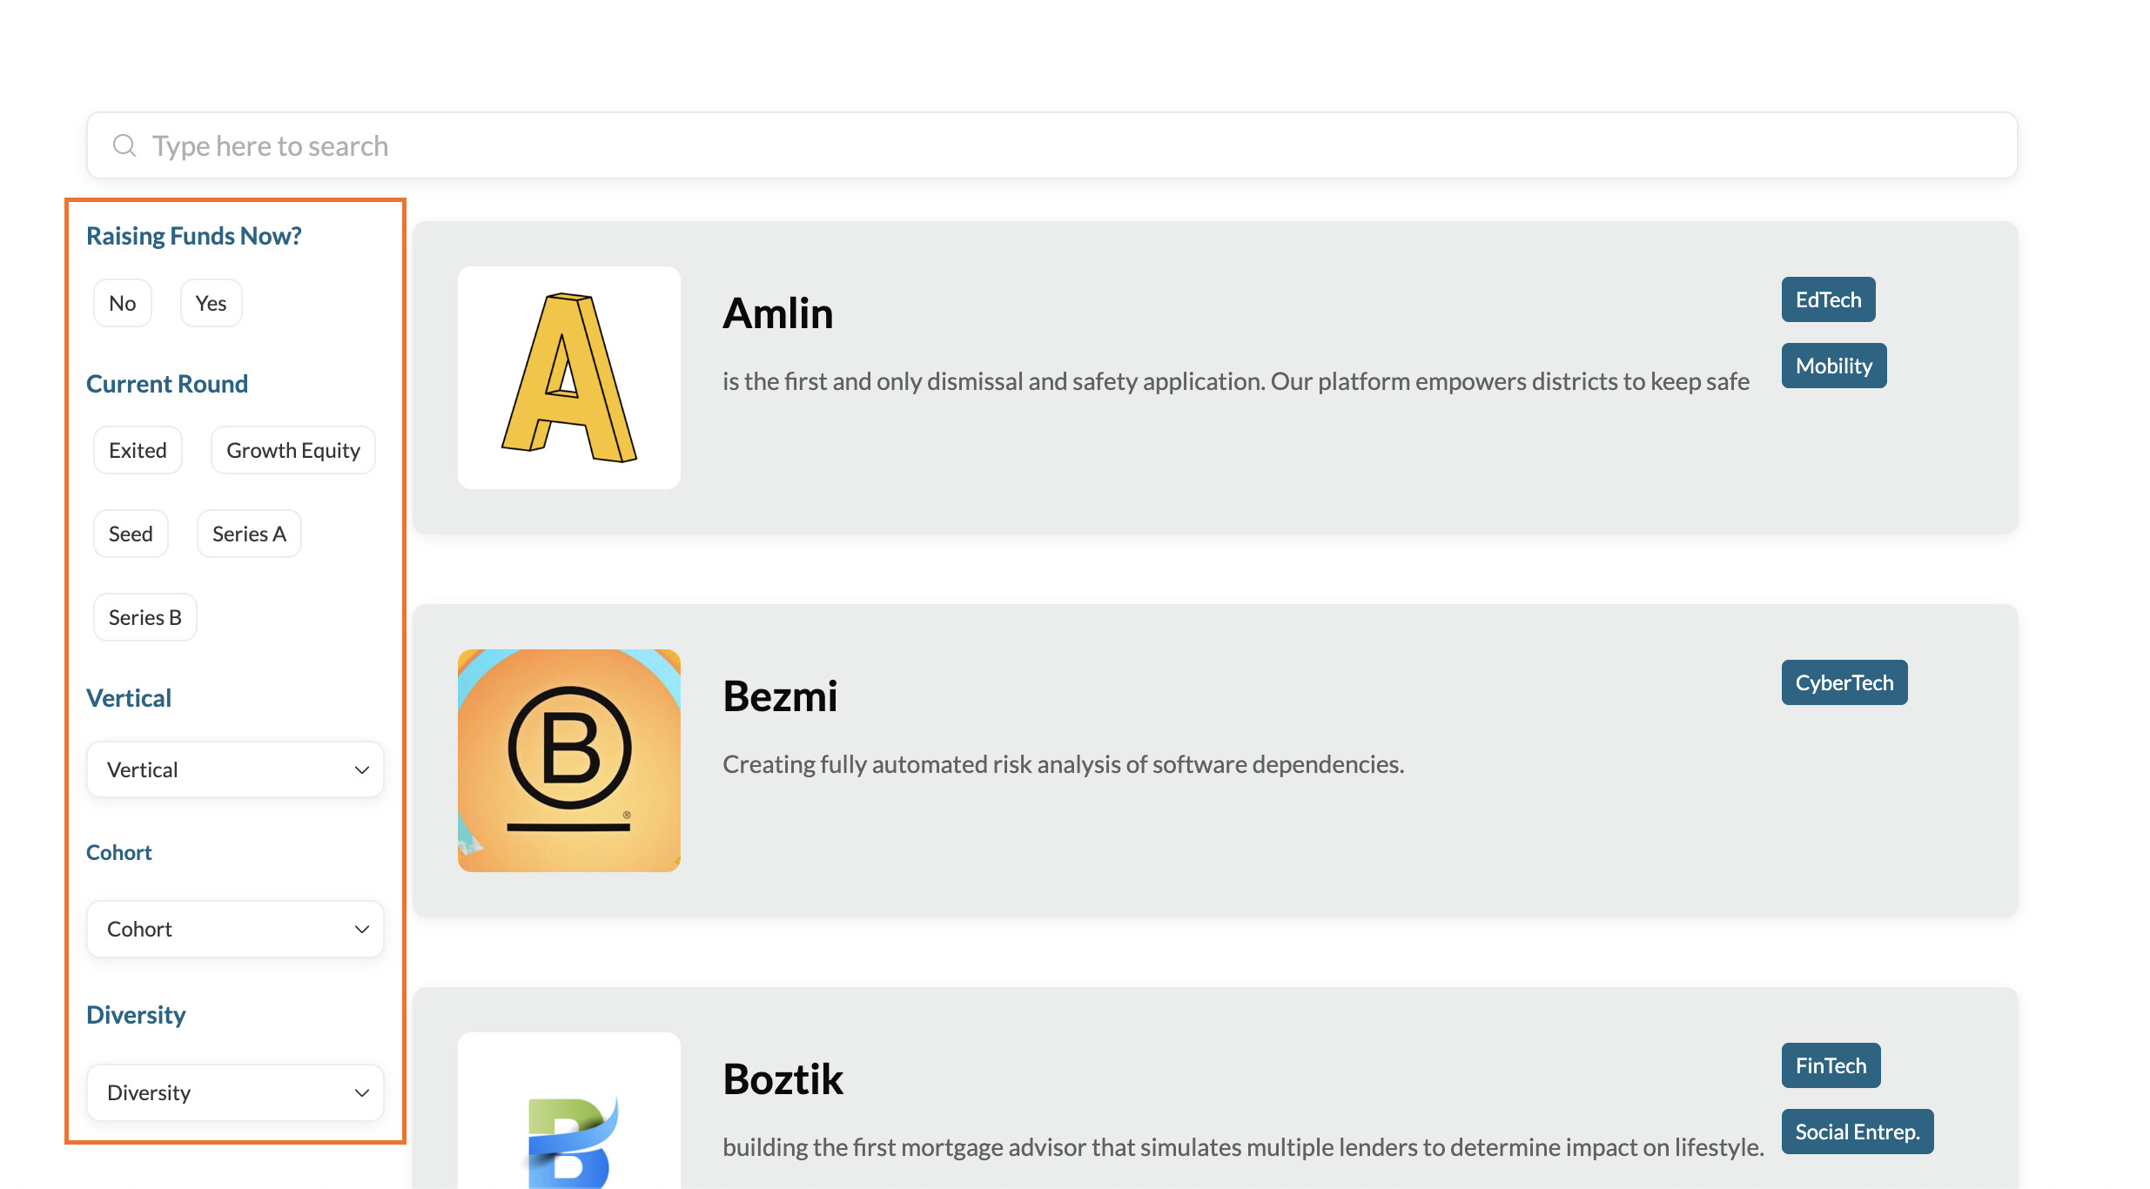Open the Bezmi logo thumbnail
Viewport: 2150px width, 1189px height.
(x=569, y=761)
